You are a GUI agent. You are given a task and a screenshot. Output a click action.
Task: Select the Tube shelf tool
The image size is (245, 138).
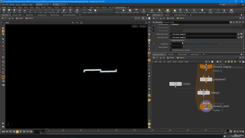click(x=14, y=11)
